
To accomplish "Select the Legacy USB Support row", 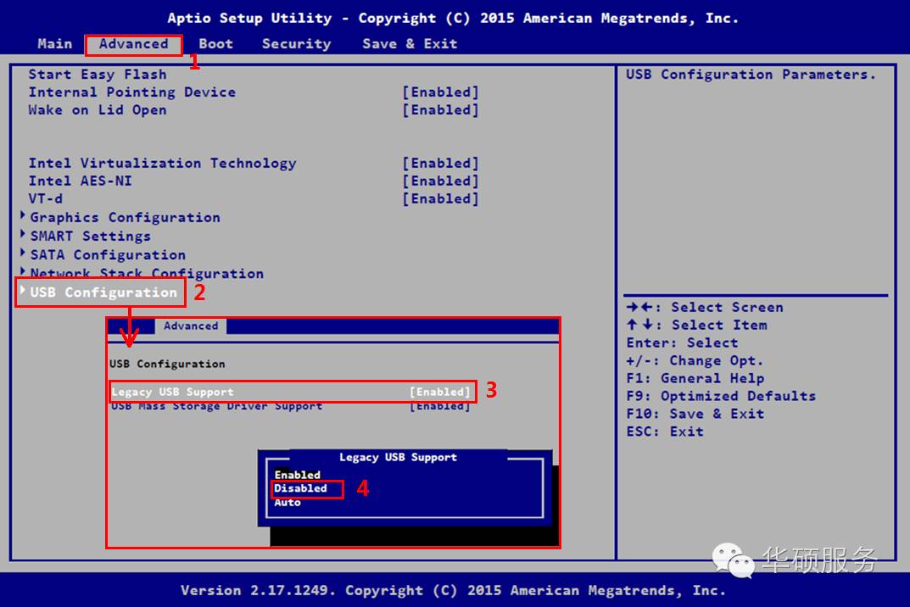I will pos(293,393).
